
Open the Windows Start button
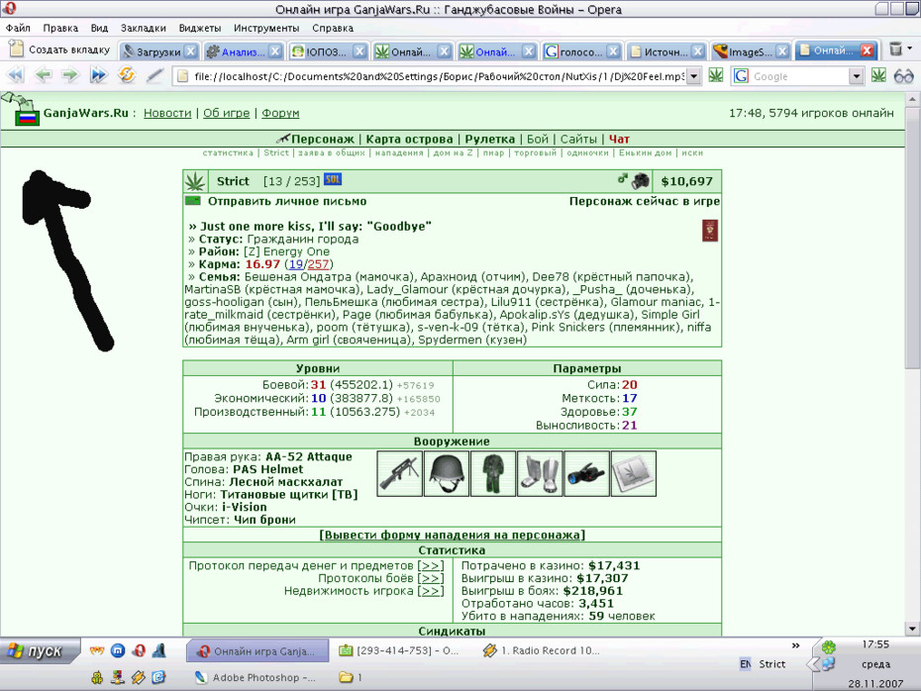40,651
